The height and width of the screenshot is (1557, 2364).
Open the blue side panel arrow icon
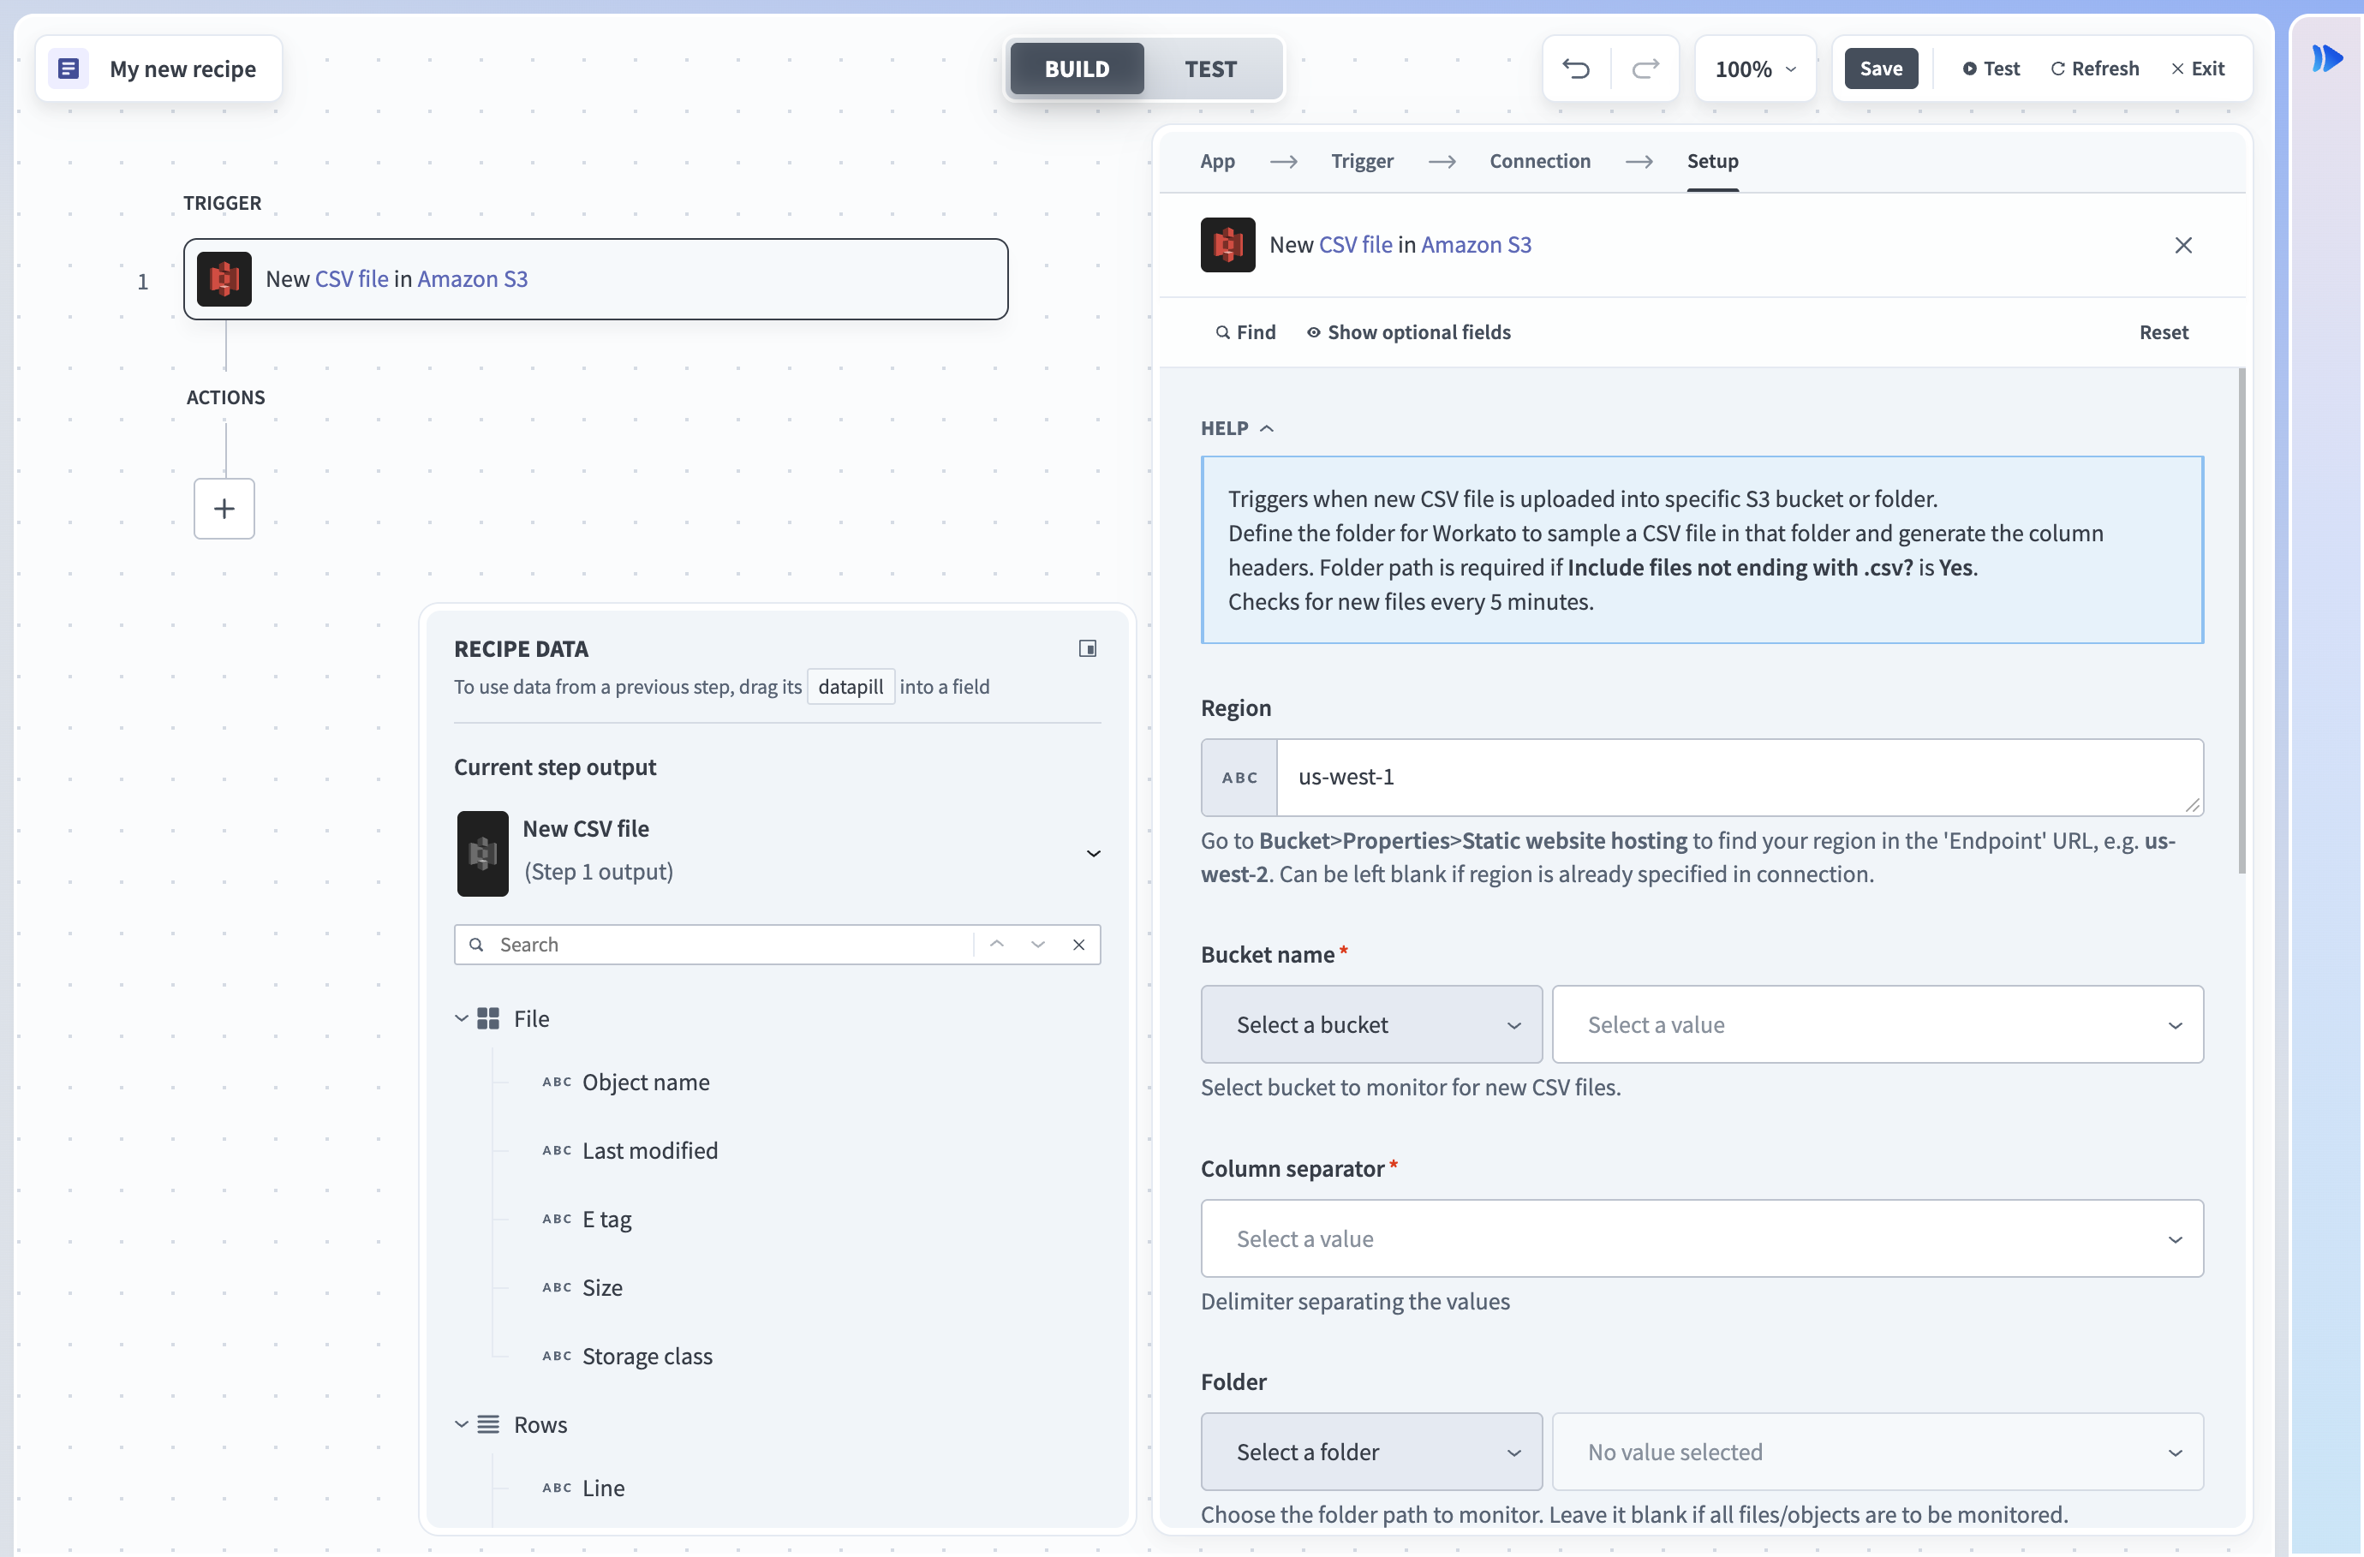[2327, 58]
